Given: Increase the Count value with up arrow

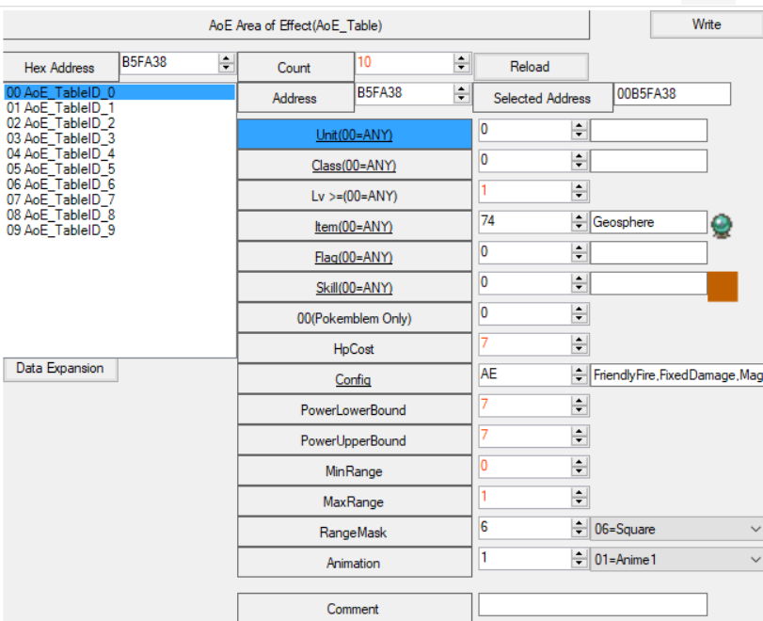Looking at the screenshot, I should (461, 58).
